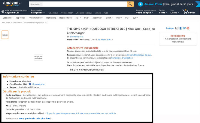This screenshot has width=200, height=123.
Task: Open the Aide help page
Action: (106, 13)
